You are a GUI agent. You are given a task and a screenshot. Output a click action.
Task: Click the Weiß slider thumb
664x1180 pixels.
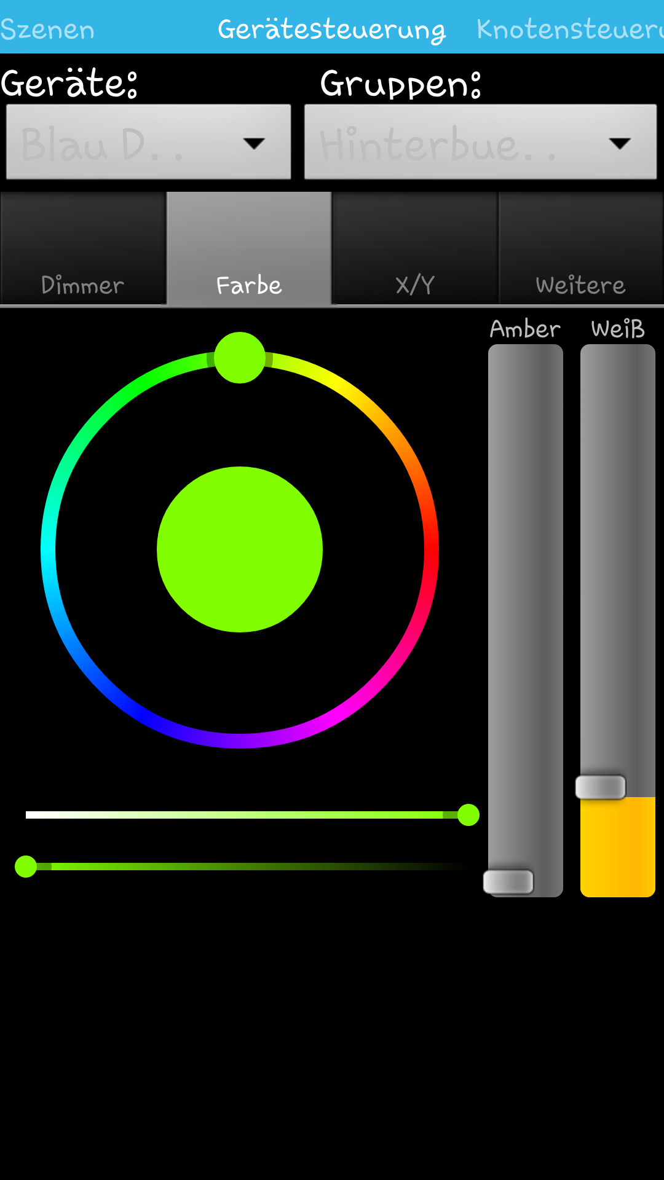[x=601, y=787]
